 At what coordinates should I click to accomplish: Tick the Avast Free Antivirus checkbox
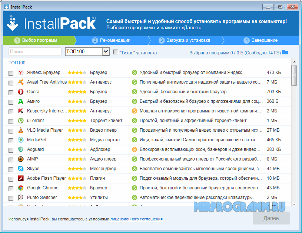tap(11, 83)
